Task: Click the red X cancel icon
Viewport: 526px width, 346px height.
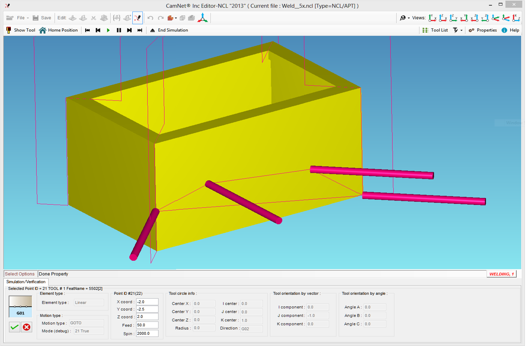Action: 27,327
